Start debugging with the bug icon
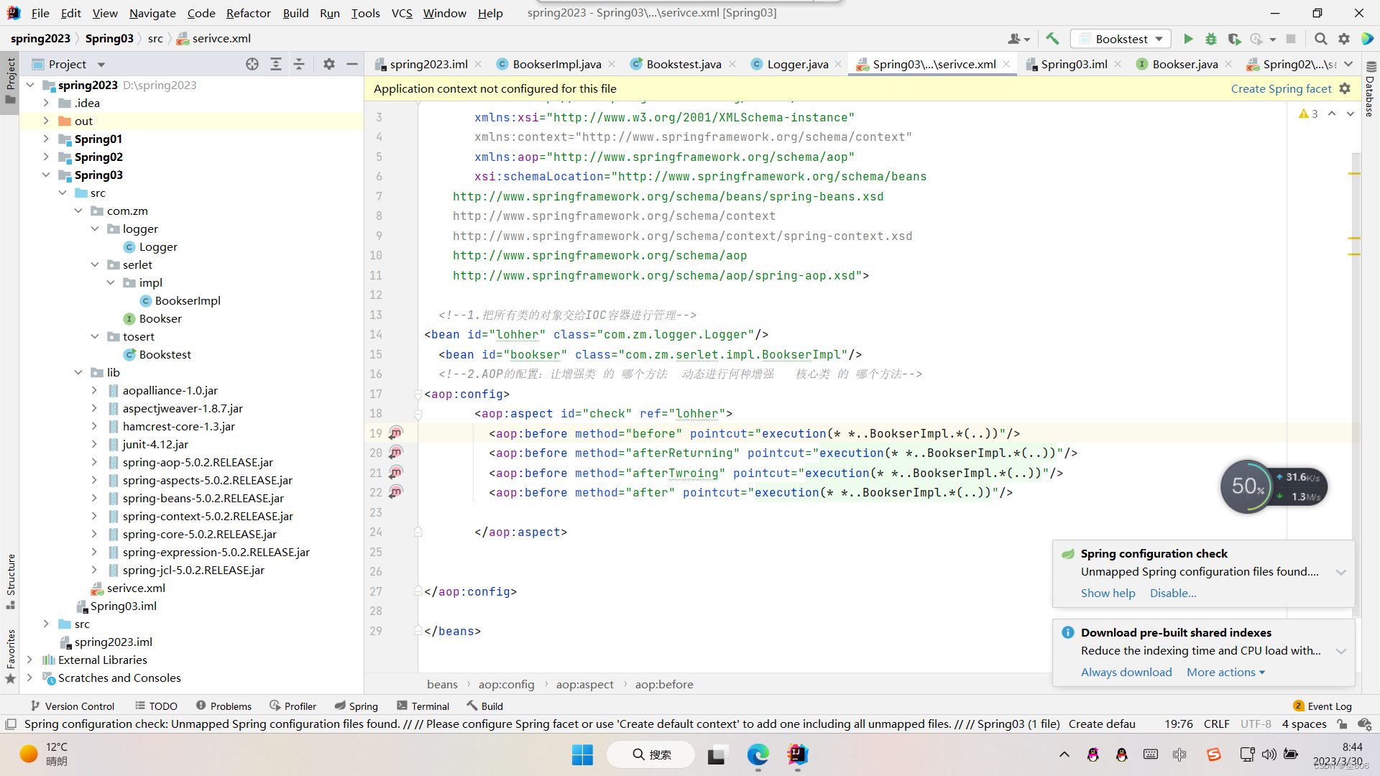Viewport: 1380px width, 776px height. [1211, 39]
